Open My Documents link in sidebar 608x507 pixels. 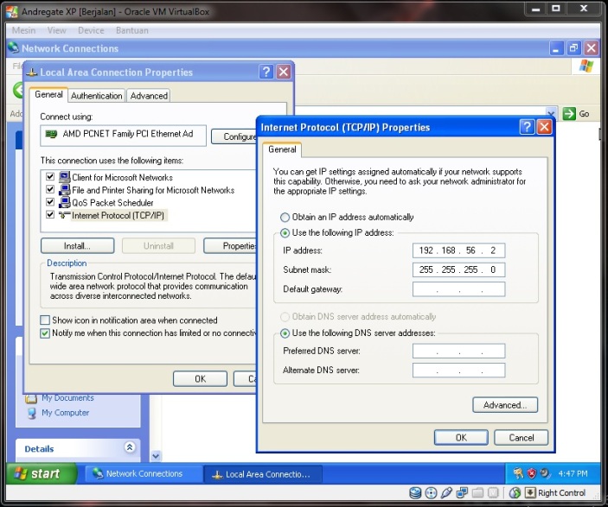(67, 398)
